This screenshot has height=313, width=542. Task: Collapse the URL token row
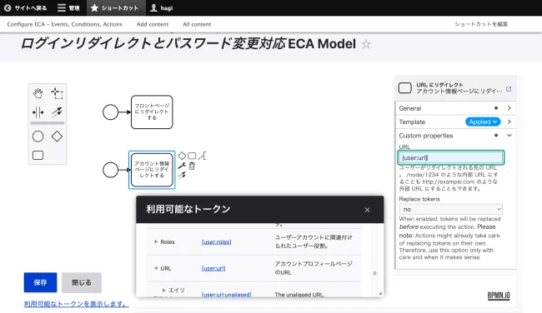pos(156,268)
